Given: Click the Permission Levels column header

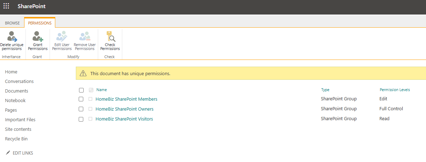Looking at the screenshot, I should 395,90.
